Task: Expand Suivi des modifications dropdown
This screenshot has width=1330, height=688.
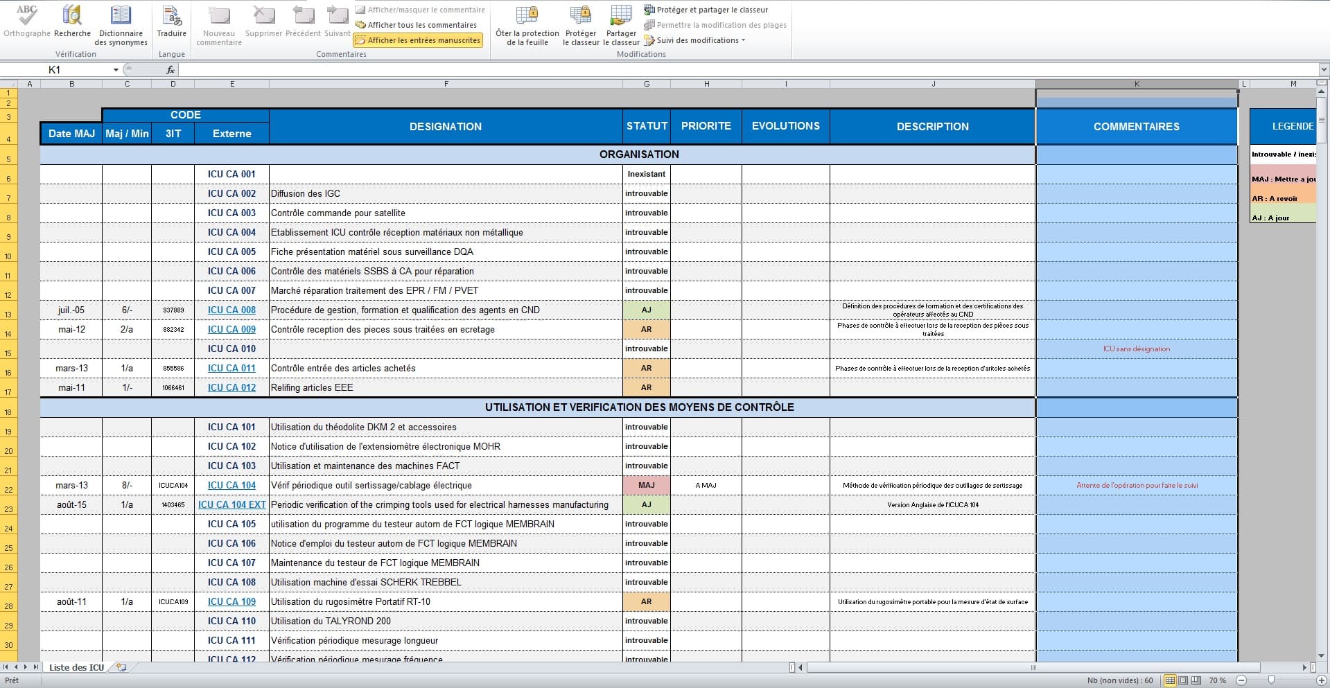Action: pyautogui.click(x=743, y=40)
